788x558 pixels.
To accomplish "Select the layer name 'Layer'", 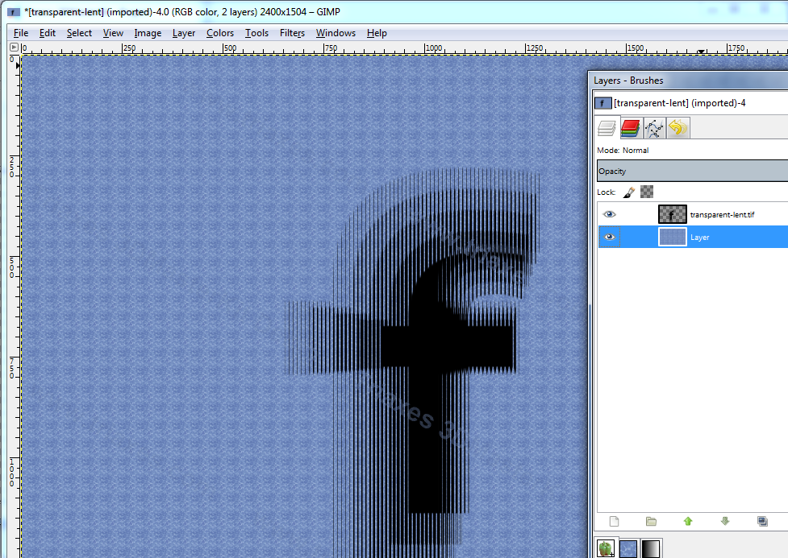I will pyautogui.click(x=699, y=238).
